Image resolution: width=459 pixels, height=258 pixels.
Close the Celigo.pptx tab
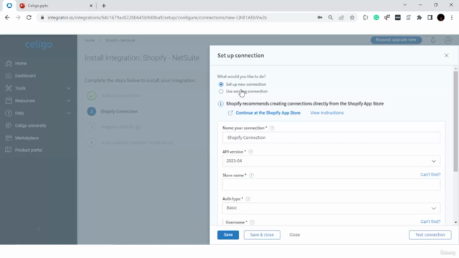[91, 6]
